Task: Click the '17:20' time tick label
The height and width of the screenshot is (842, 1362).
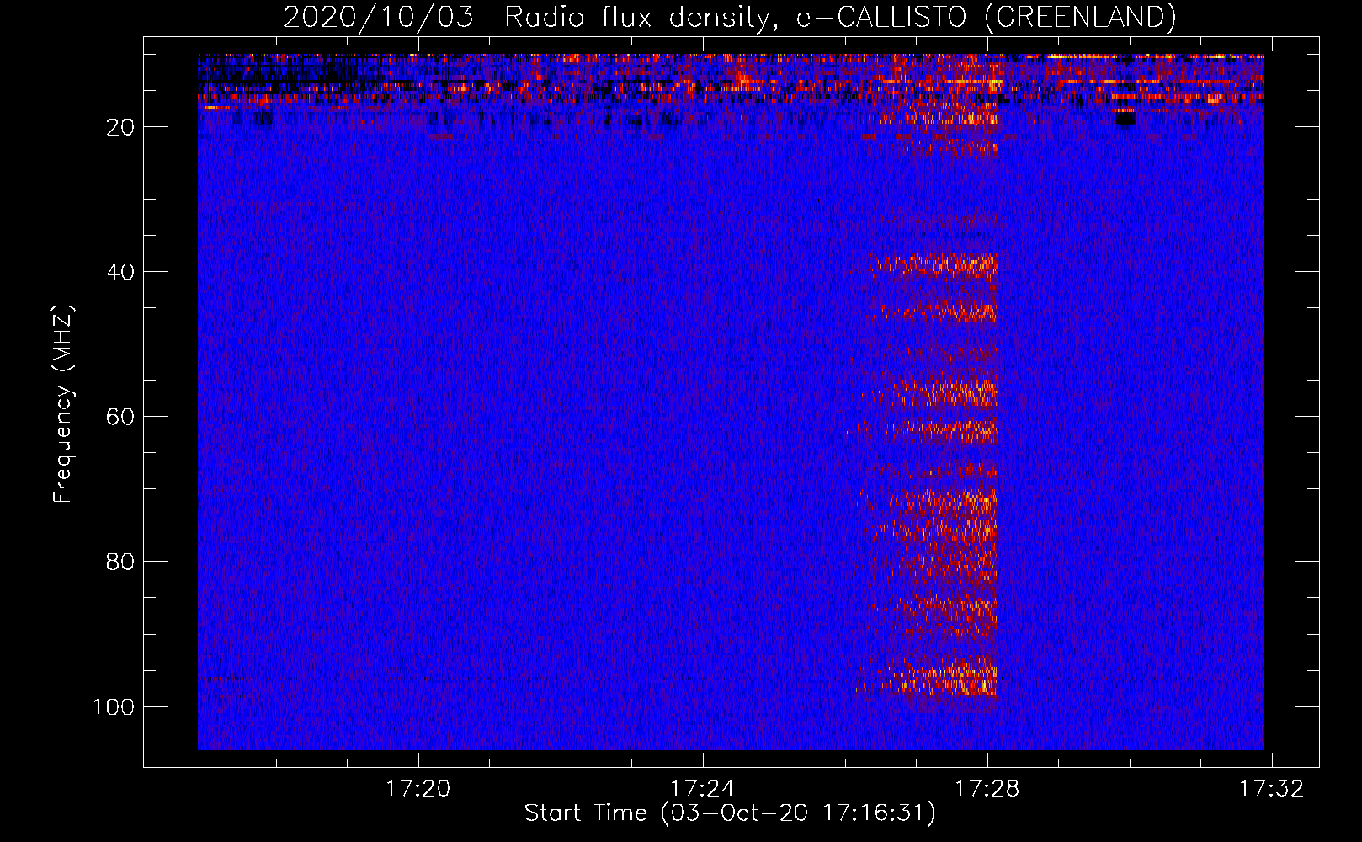Action: [x=418, y=788]
